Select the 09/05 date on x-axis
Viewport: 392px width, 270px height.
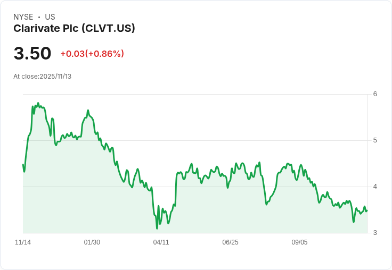(299, 242)
